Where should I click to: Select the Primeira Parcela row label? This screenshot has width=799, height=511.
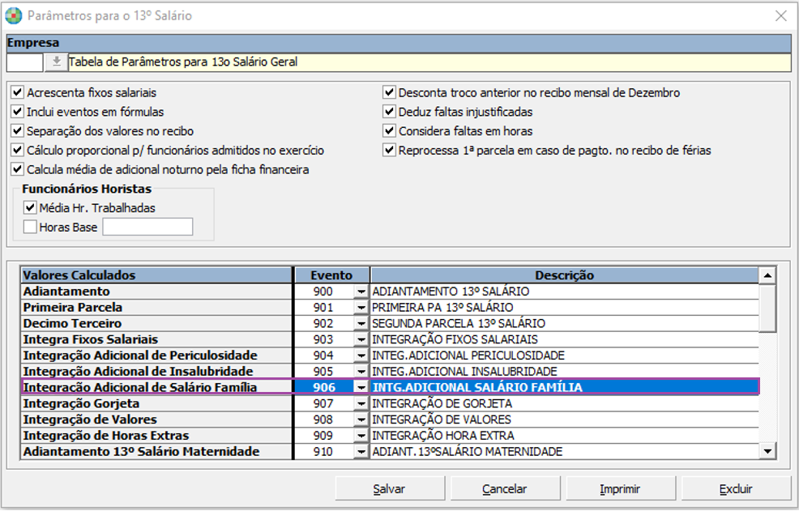coord(156,308)
